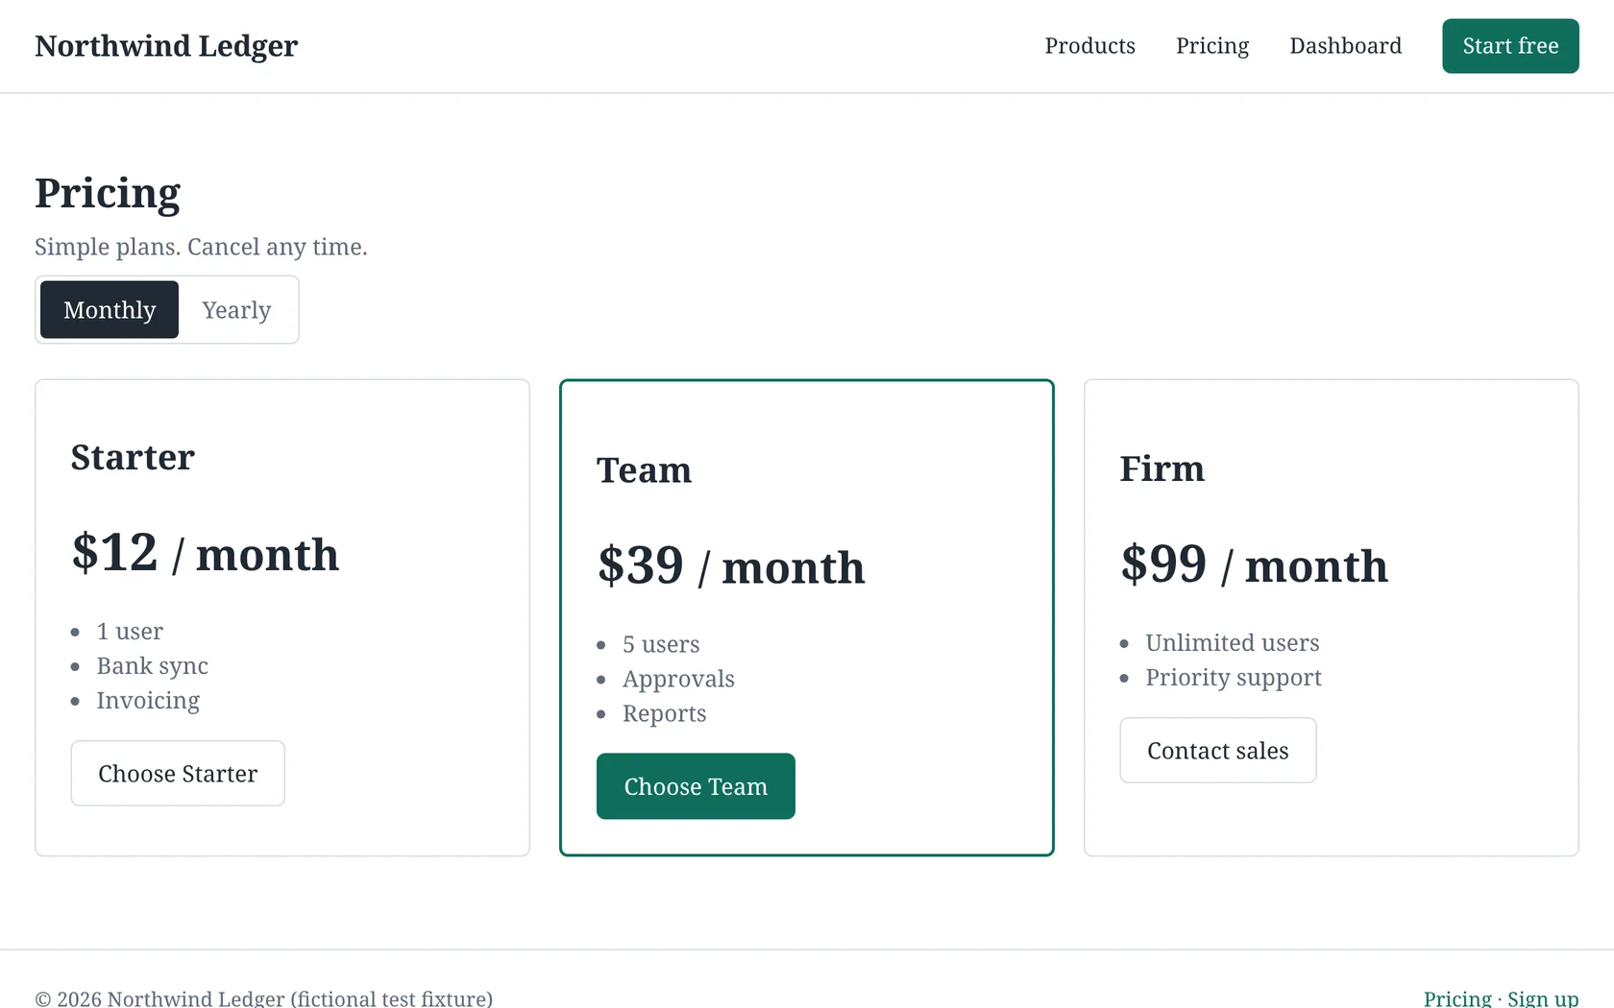Screen dimensions: 1614x1008
Task: Click the Firm plan heading
Action: point(1162,468)
